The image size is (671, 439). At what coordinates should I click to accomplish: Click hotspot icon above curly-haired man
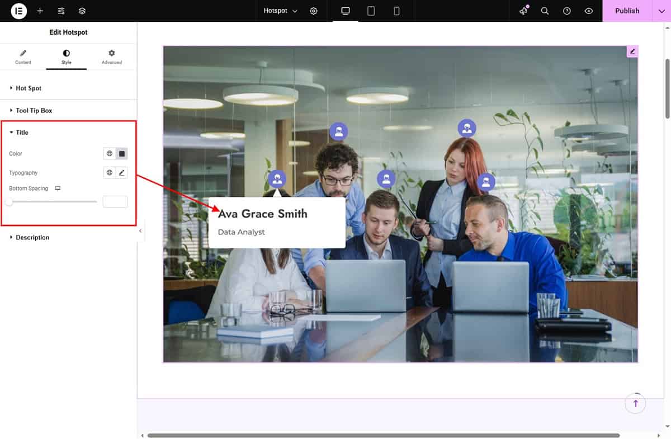338,132
